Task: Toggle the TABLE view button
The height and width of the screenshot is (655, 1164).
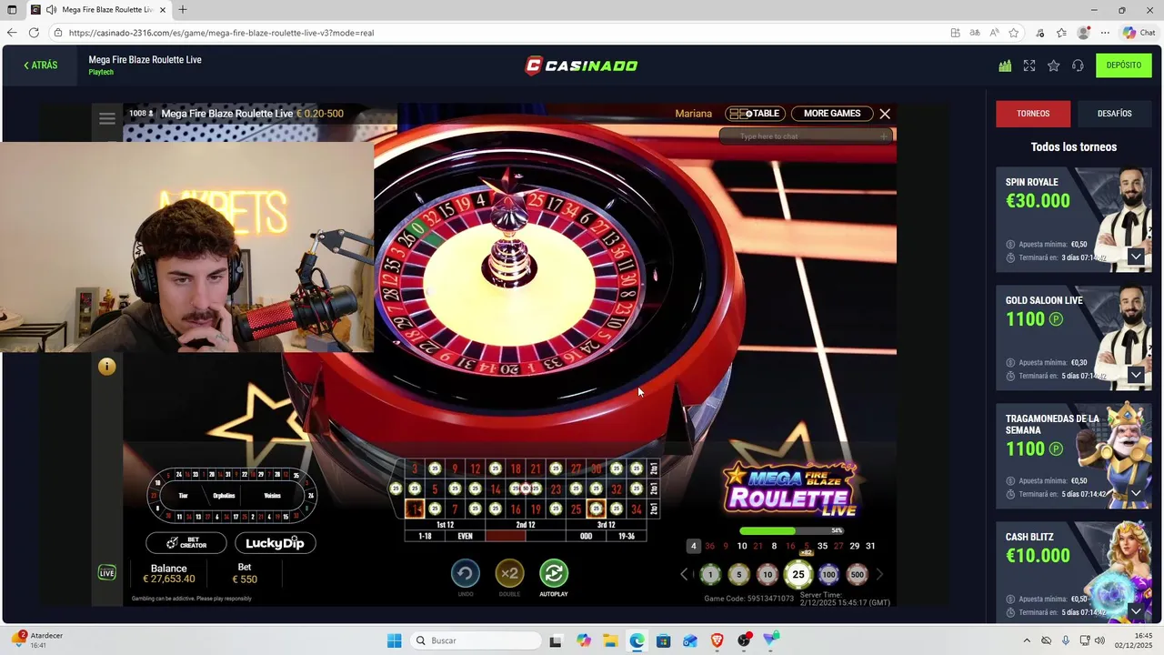Action: 755,114
